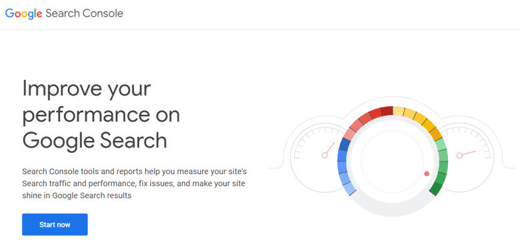Click the dark green segment end of gauge

pyautogui.click(x=436, y=188)
